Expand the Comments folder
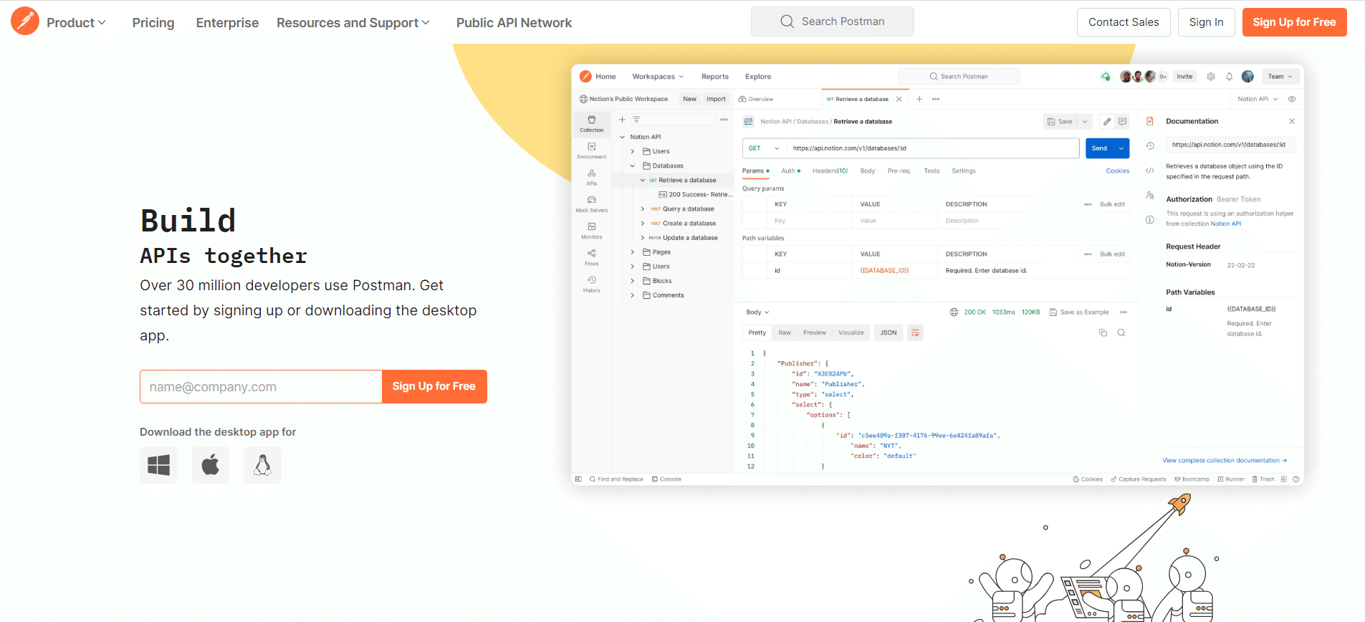 633,295
